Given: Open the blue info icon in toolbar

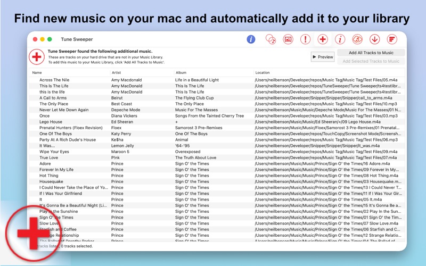Looking at the screenshot, I should pos(251,39).
